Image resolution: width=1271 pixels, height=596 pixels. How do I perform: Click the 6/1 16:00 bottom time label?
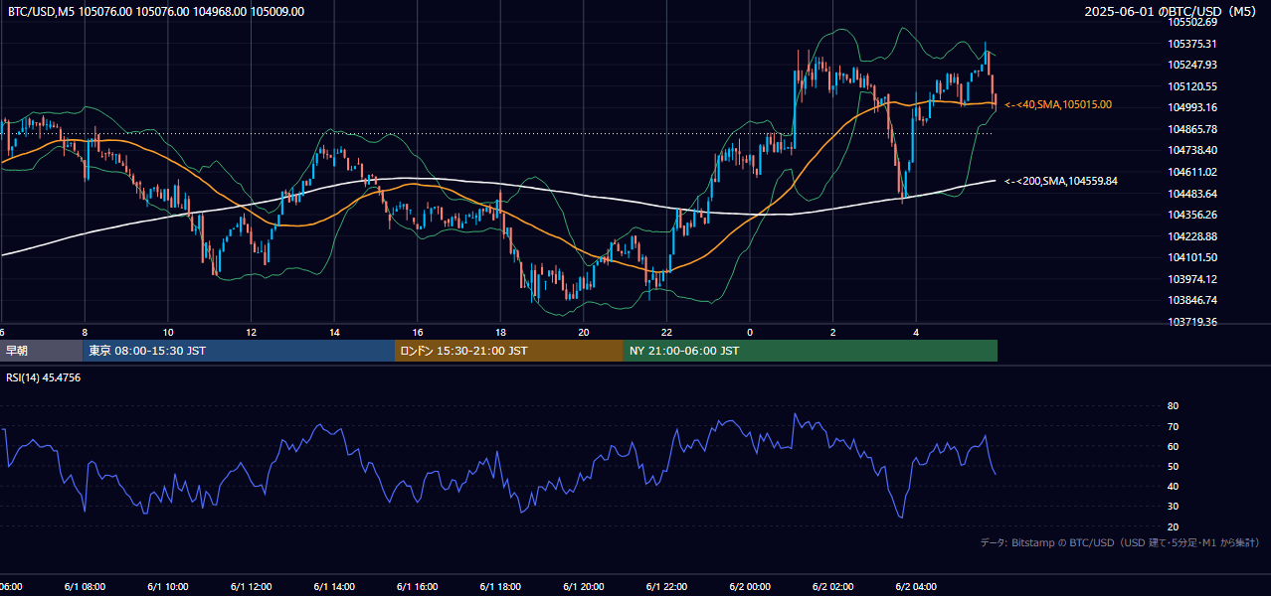point(417,587)
